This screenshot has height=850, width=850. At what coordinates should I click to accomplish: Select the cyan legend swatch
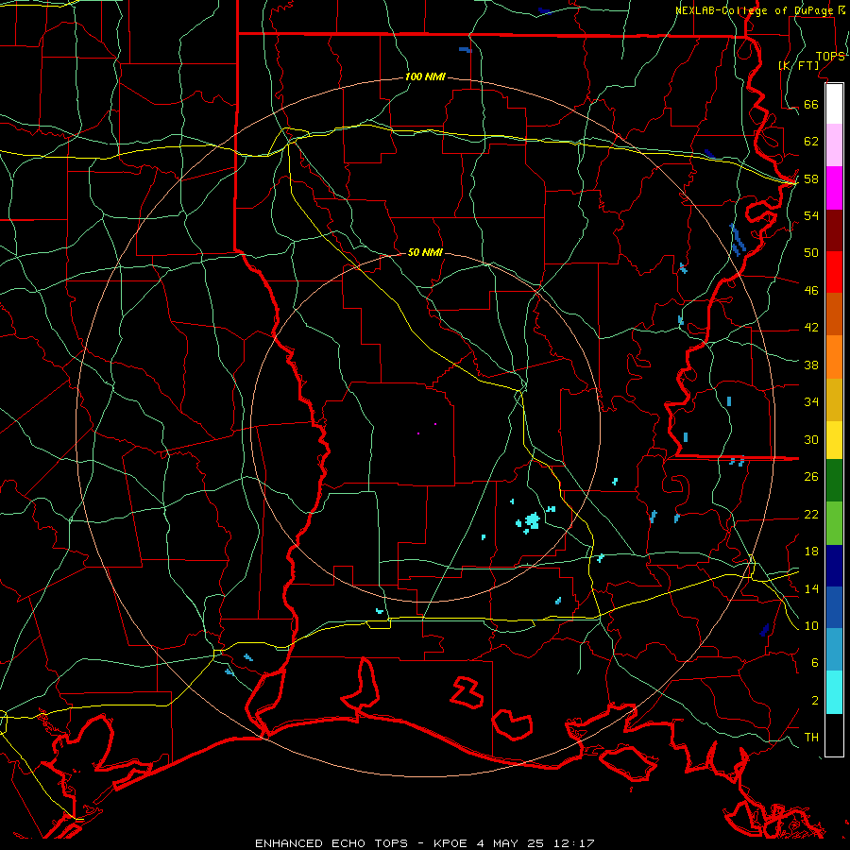834,692
